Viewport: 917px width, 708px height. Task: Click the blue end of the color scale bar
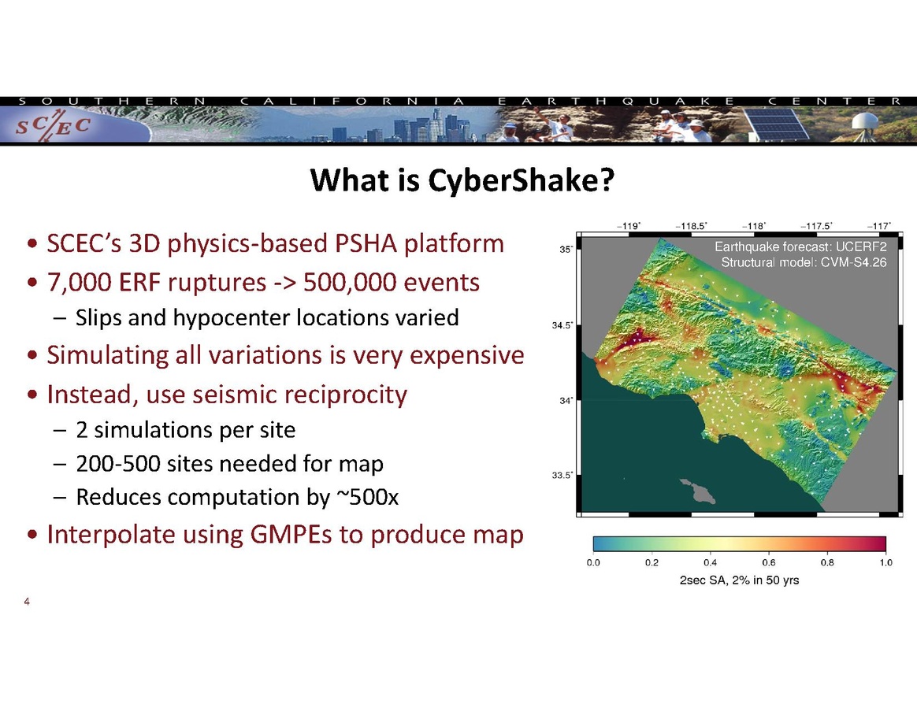click(x=603, y=544)
